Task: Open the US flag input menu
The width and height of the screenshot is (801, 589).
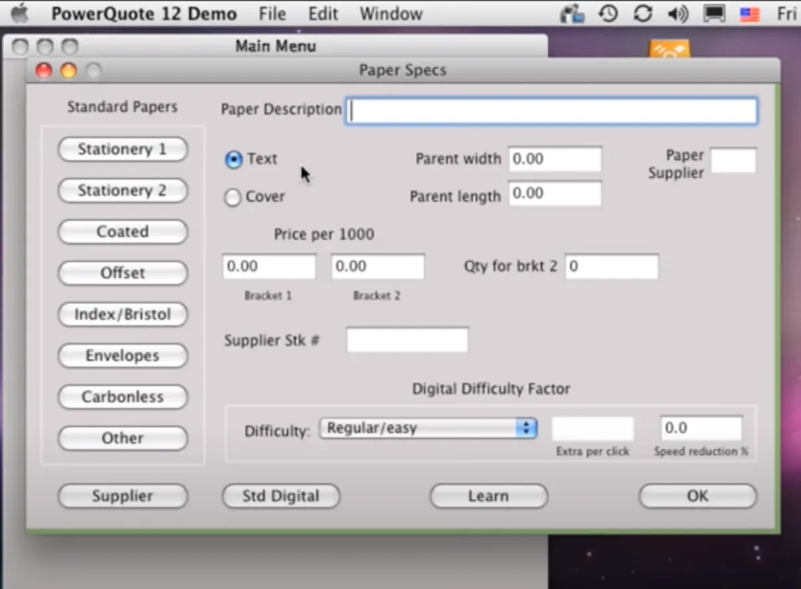Action: click(x=751, y=14)
